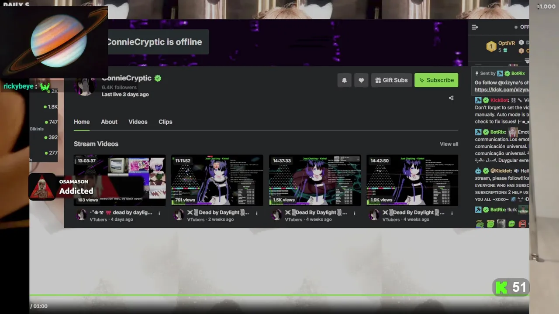Open the 11:11:52 stream video thumbnail
559x314 pixels.
(x=217, y=180)
